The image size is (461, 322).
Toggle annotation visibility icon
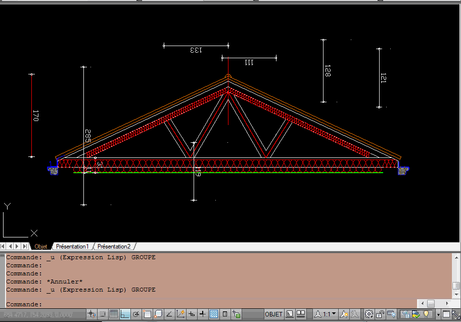[x=344, y=314]
